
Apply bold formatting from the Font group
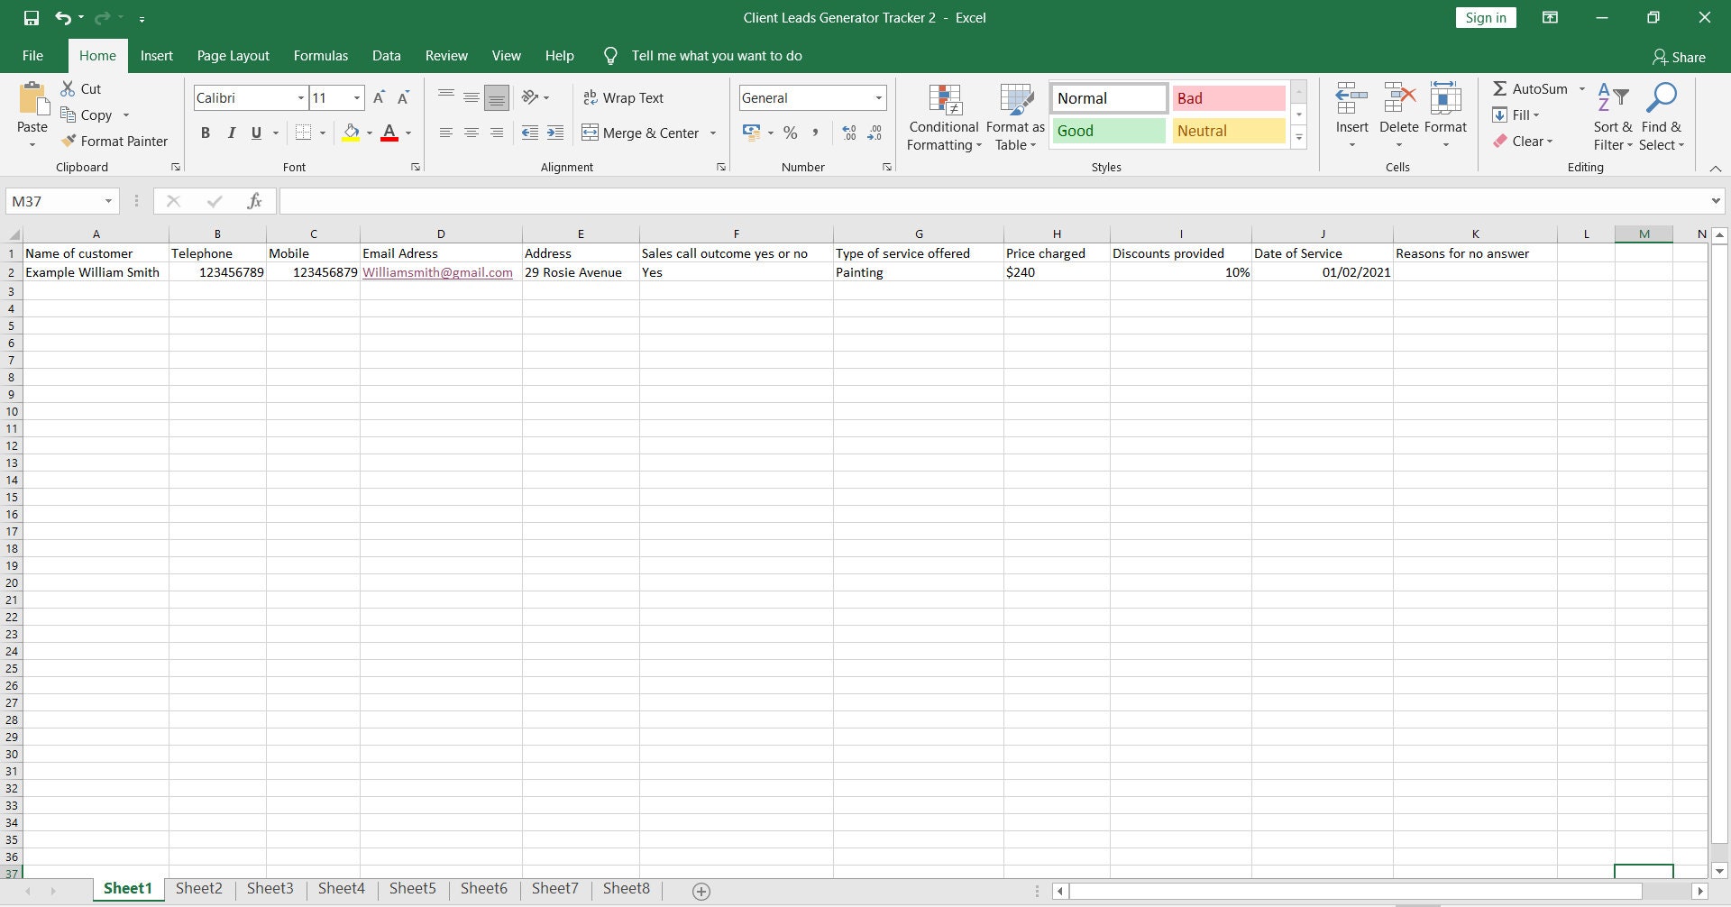point(206,133)
